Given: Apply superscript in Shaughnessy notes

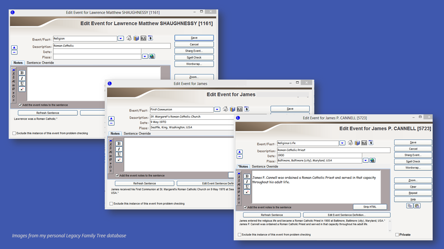Looking at the screenshot, I should (22, 89).
